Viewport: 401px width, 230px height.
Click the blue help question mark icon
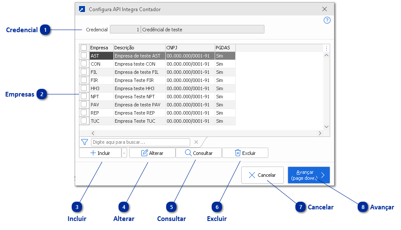pos(327,20)
